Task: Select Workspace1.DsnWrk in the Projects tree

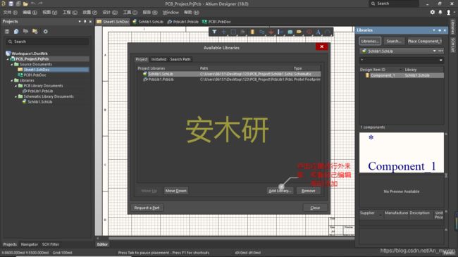Action: point(27,54)
